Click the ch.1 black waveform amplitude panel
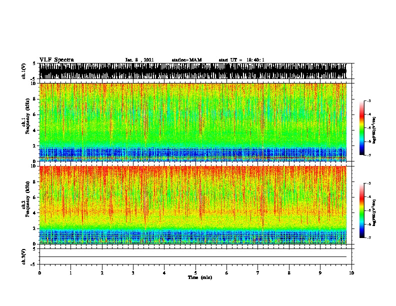 (193, 71)
